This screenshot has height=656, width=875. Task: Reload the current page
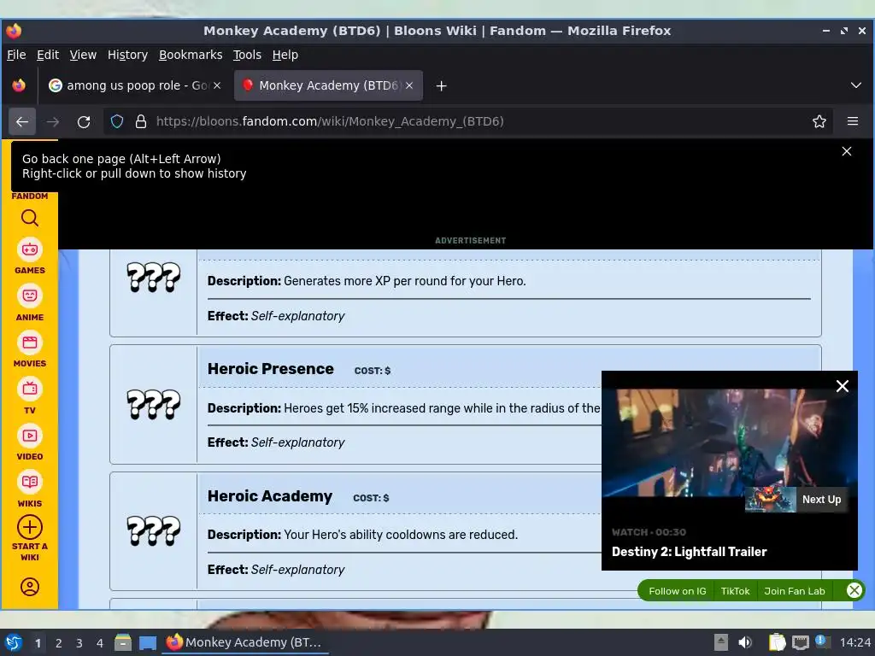(x=84, y=121)
